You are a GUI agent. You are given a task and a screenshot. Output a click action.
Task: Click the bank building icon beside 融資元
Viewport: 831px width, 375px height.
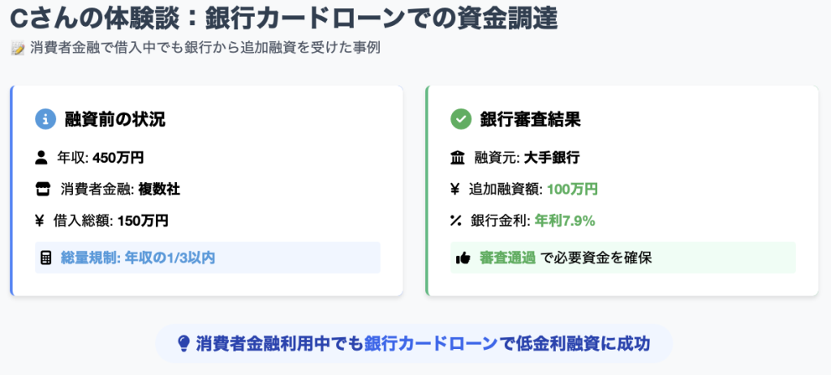[456, 157]
